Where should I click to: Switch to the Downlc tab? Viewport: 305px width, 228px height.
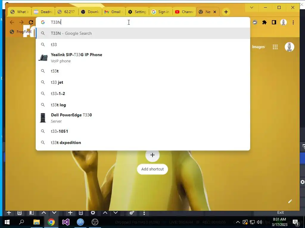click(90, 12)
